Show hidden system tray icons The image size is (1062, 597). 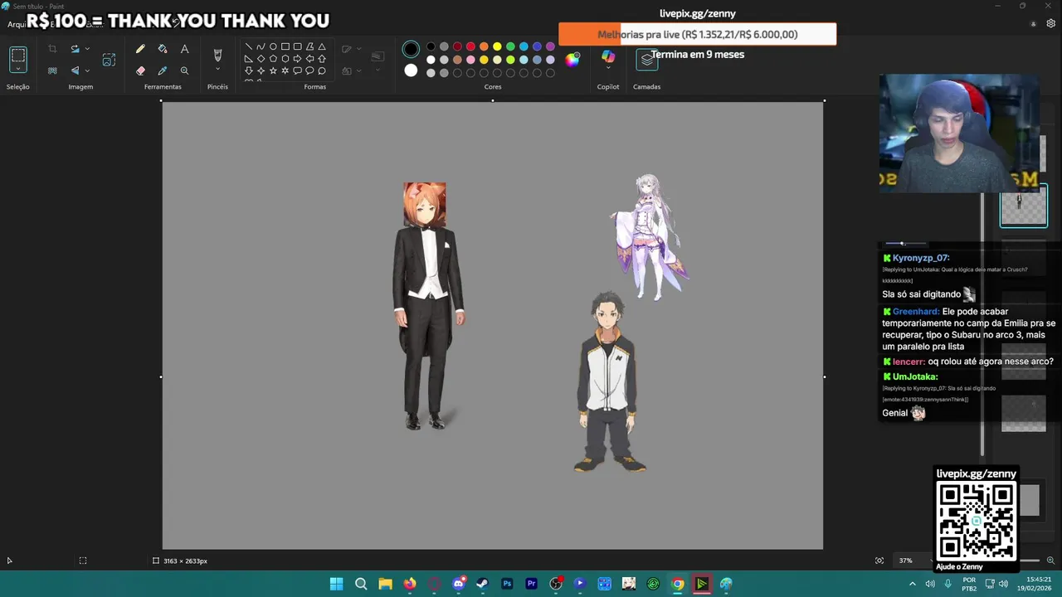pos(912,584)
